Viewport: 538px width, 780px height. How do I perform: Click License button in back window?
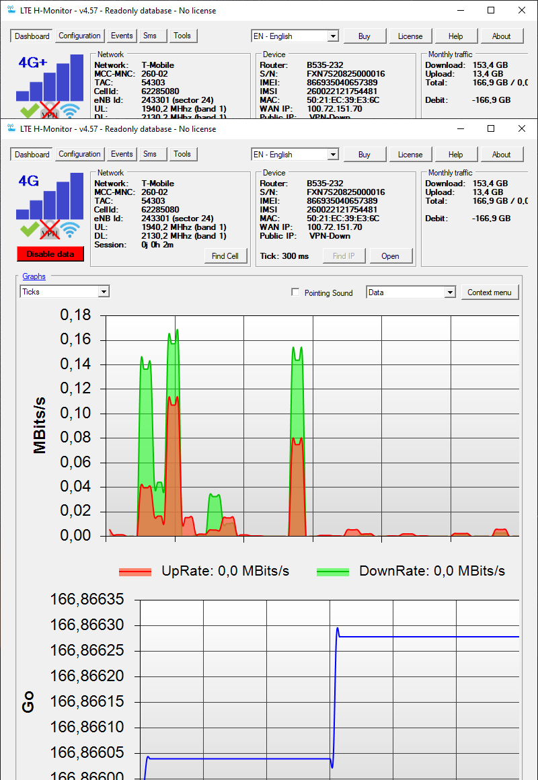coord(410,36)
